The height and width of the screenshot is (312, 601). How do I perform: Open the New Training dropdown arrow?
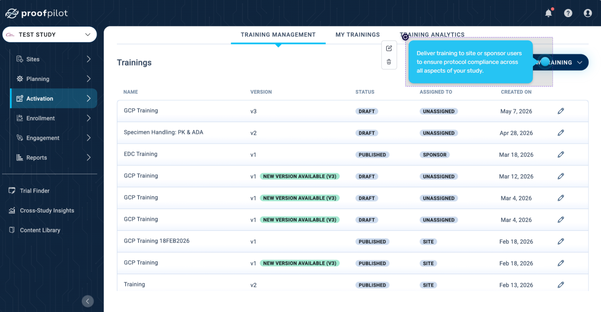[580, 62]
